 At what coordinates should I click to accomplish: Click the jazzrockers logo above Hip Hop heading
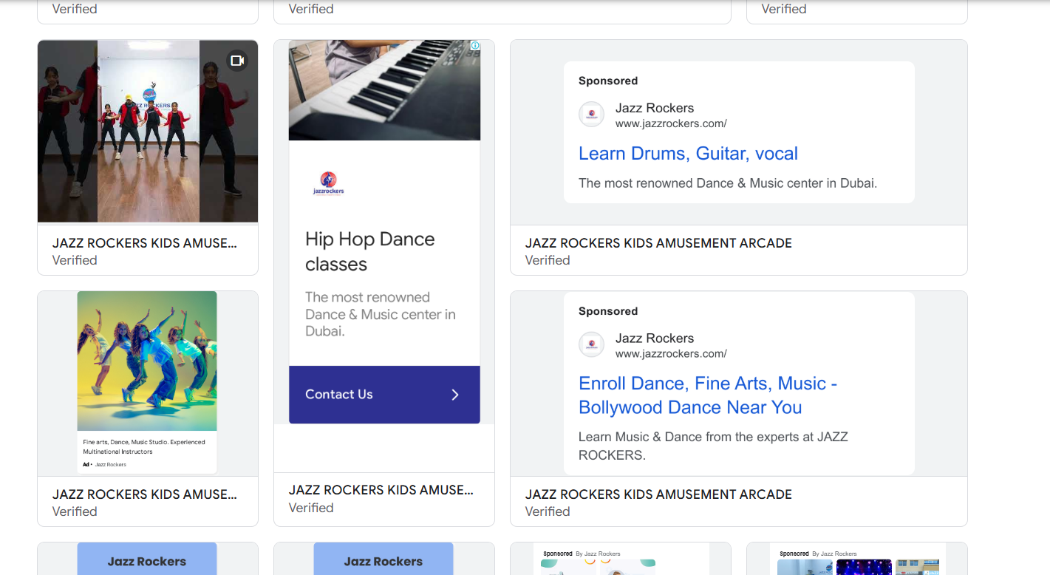click(x=329, y=183)
